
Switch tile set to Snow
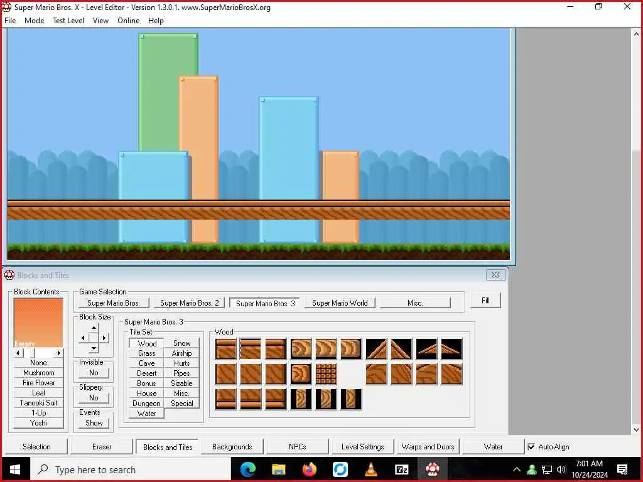pyautogui.click(x=181, y=343)
